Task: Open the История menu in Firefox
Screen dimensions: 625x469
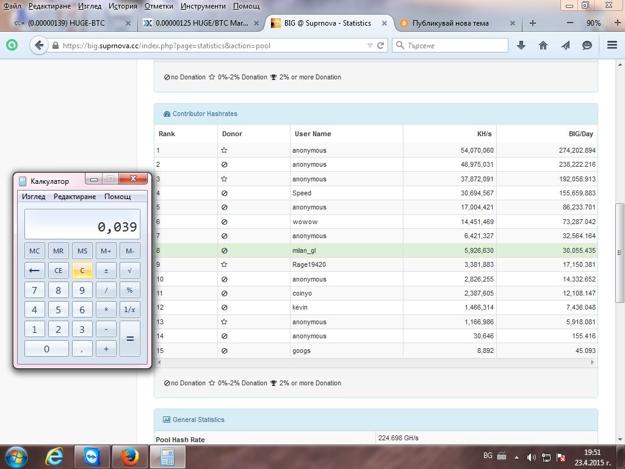Action: pyautogui.click(x=123, y=6)
